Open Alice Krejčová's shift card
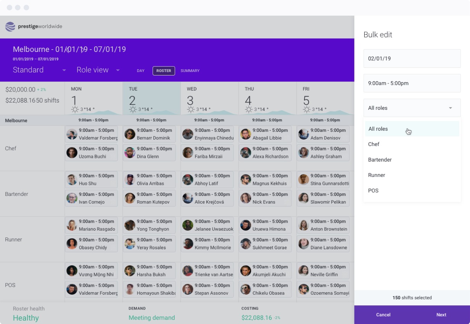 [208, 198]
